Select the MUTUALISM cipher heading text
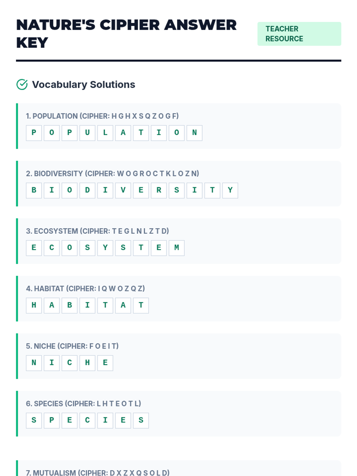The width and height of the screenshot is (357, 476). pyautogui.click(x=98, y=472)
